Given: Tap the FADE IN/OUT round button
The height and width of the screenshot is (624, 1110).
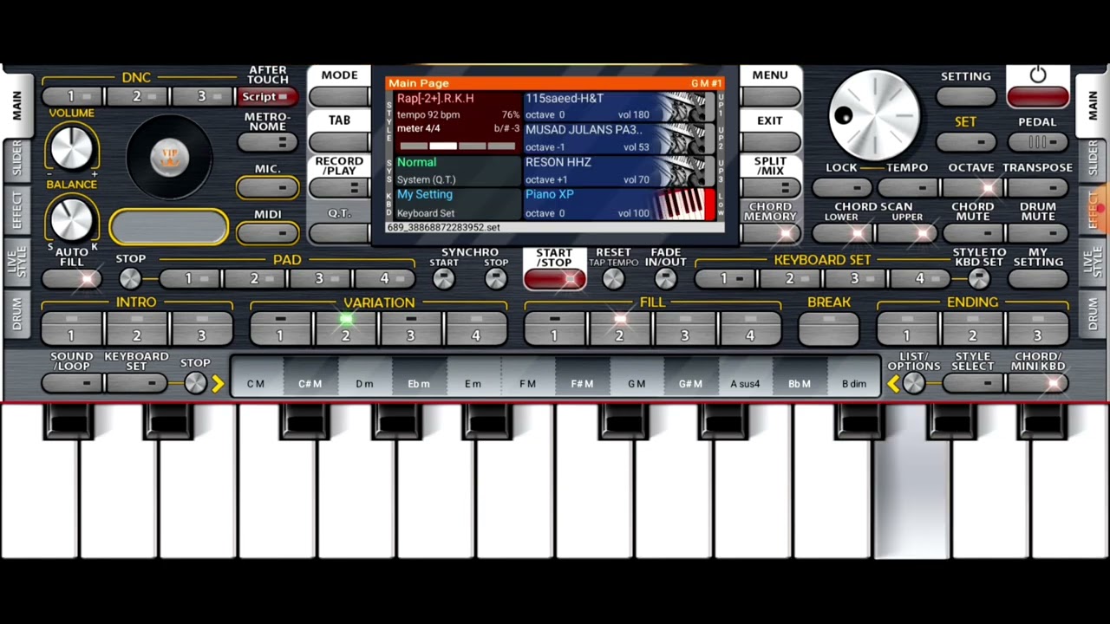Looking at the screenshot, I should [665, 278].
